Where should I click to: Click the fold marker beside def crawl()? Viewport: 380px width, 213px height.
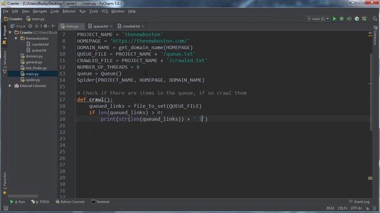point(75,100)
